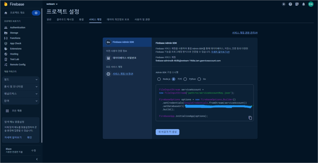Toggle the light/dark theme sun icon
The image size is (318, 163).
283,4
